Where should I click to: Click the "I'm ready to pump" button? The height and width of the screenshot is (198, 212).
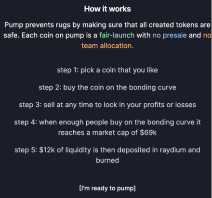click(107, 188)
